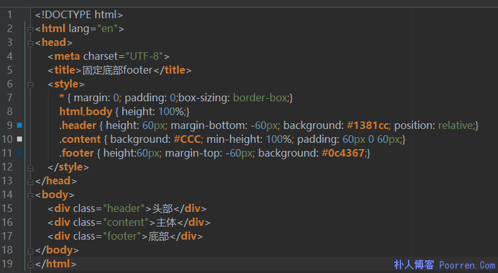Viewport: 498px width, 273px height.
Task: Click the closing html tag fold marker
Action: coord(30,264)
